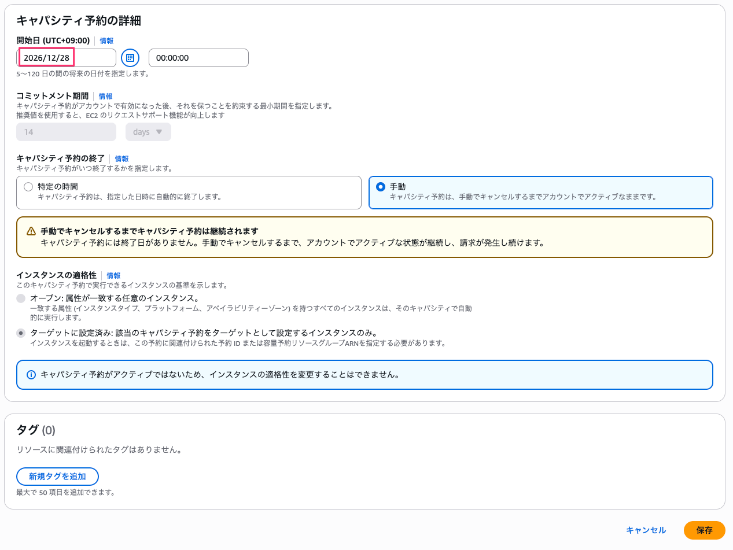Screen dimensions: 733x550
Task: Click the 新規タグを追加 button
Action: [x=57, y=477]
